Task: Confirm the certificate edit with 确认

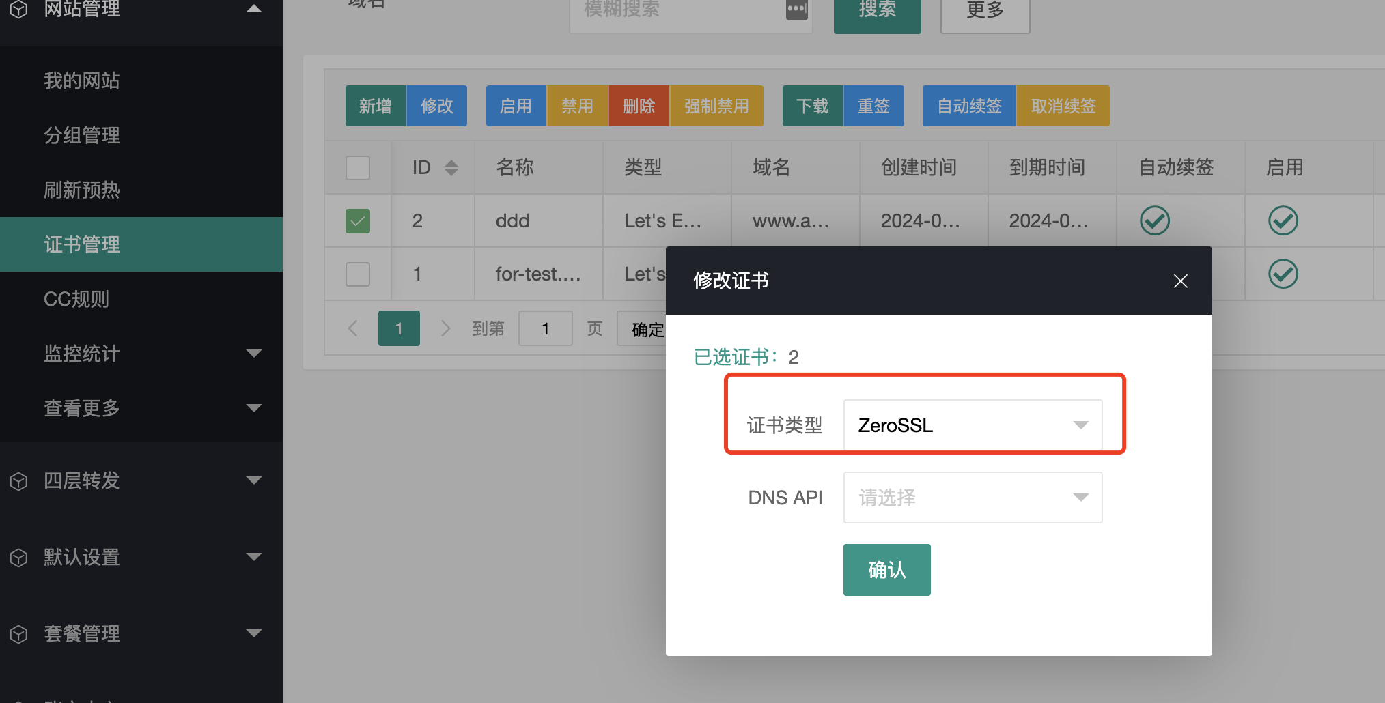Action: tap(886, 569)
